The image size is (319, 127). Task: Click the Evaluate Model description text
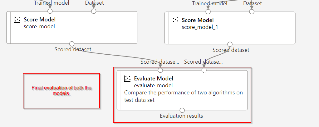click(x=183, y=96)
